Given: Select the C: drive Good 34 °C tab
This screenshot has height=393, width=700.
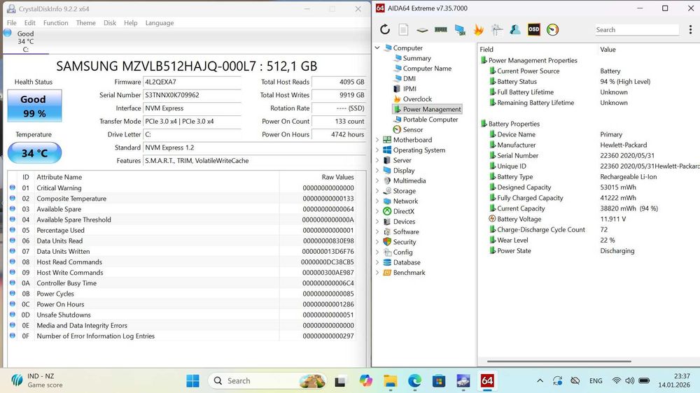Looking at the screenshot, I should click(x=25, y=41).
